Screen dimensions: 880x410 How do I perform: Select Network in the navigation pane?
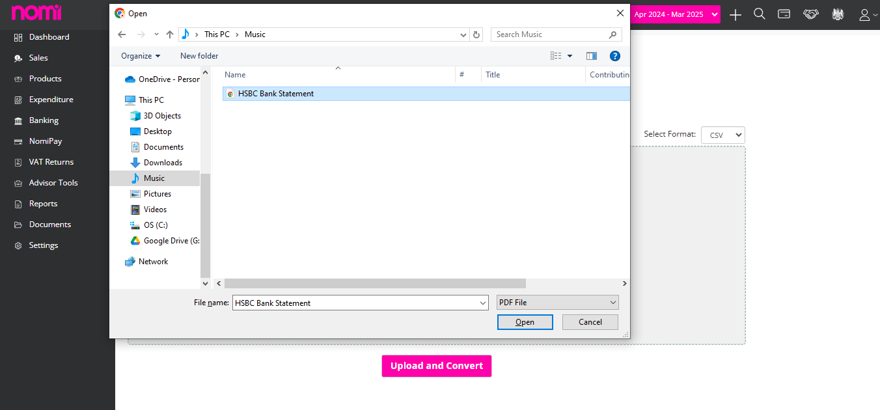click(x=146, y=262)
